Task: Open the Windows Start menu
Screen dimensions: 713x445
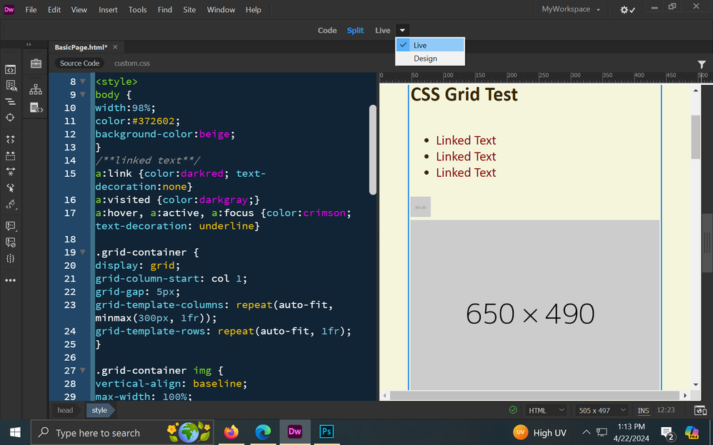Action: click(x=15, y=432)
